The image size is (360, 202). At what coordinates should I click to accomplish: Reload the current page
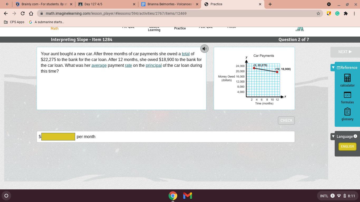(23, 13)
